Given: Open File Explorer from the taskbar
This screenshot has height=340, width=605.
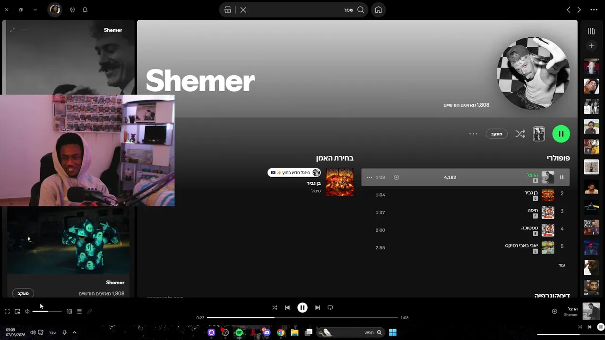Looking at the screenshot, I should pyautogui.click(x=294, y=332).
